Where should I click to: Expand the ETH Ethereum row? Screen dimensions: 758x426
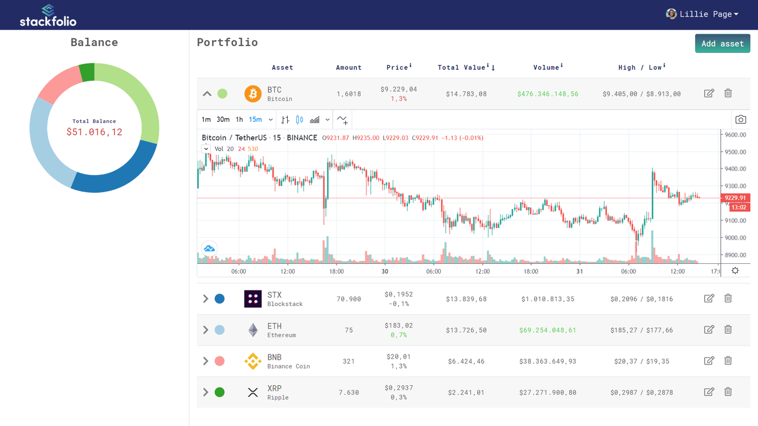point(205,330)
